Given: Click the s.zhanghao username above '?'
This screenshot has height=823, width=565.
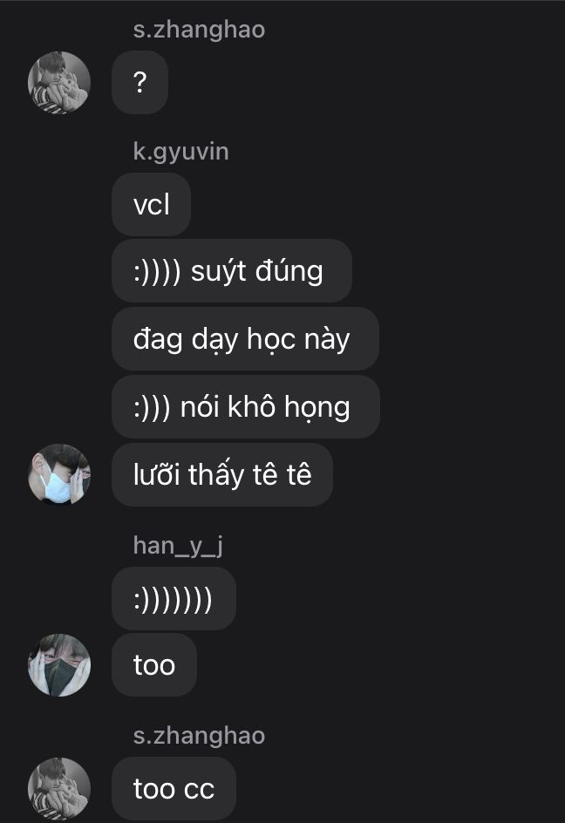Looking at the screenshot, I should 199,29.
